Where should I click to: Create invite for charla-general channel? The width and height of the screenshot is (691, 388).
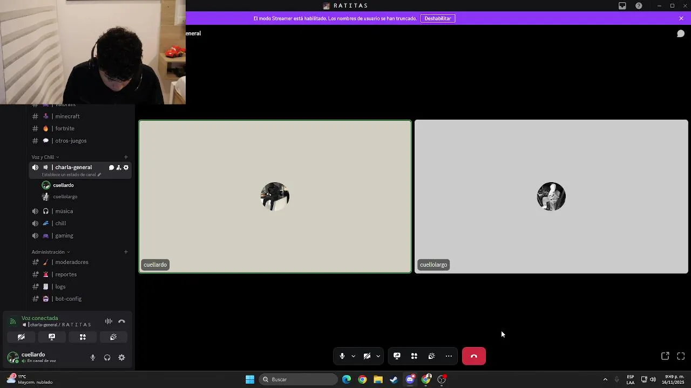pos(119,168)
